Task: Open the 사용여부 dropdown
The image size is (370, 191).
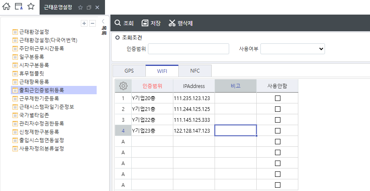Action: (x=292, y=49)
